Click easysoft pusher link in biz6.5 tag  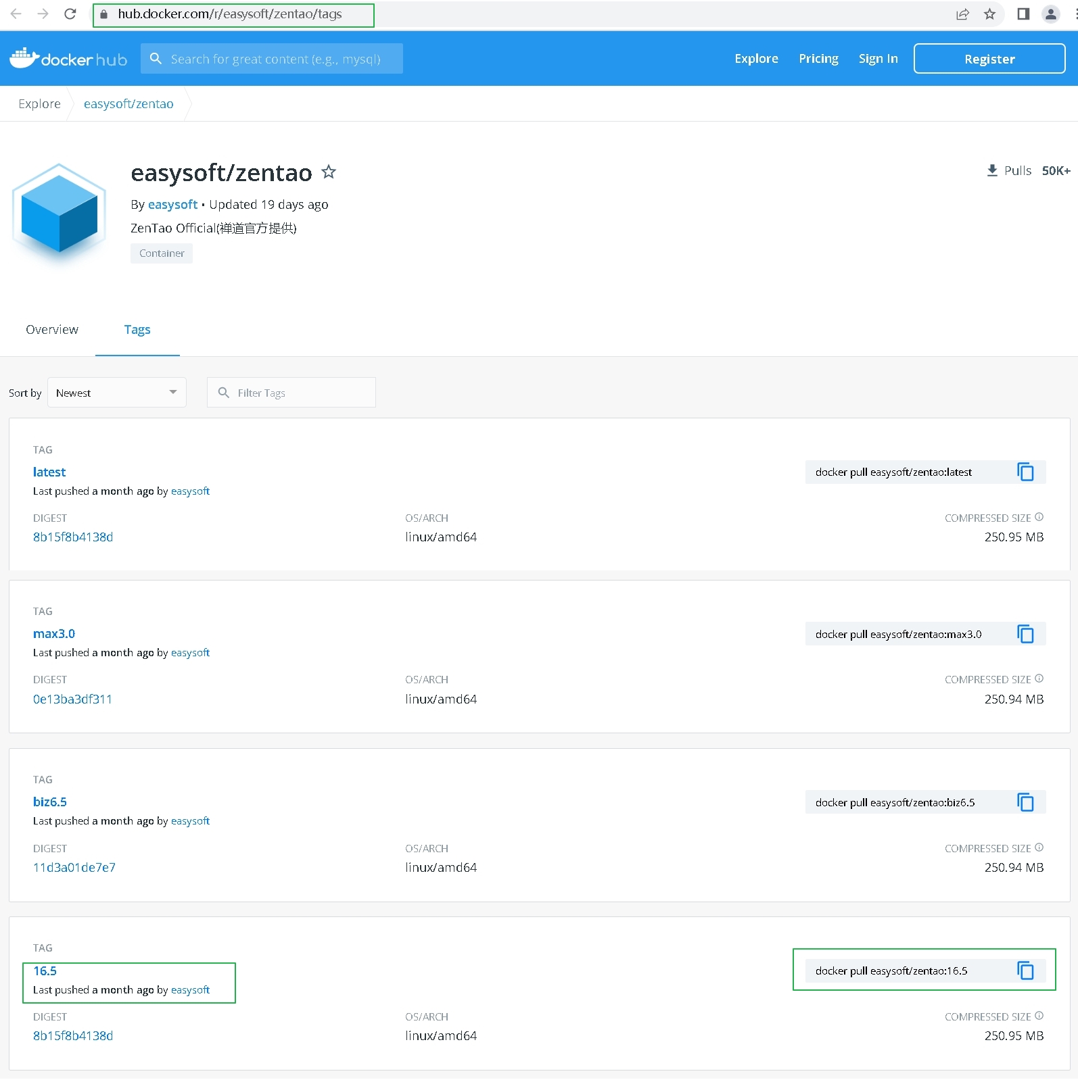190,821
